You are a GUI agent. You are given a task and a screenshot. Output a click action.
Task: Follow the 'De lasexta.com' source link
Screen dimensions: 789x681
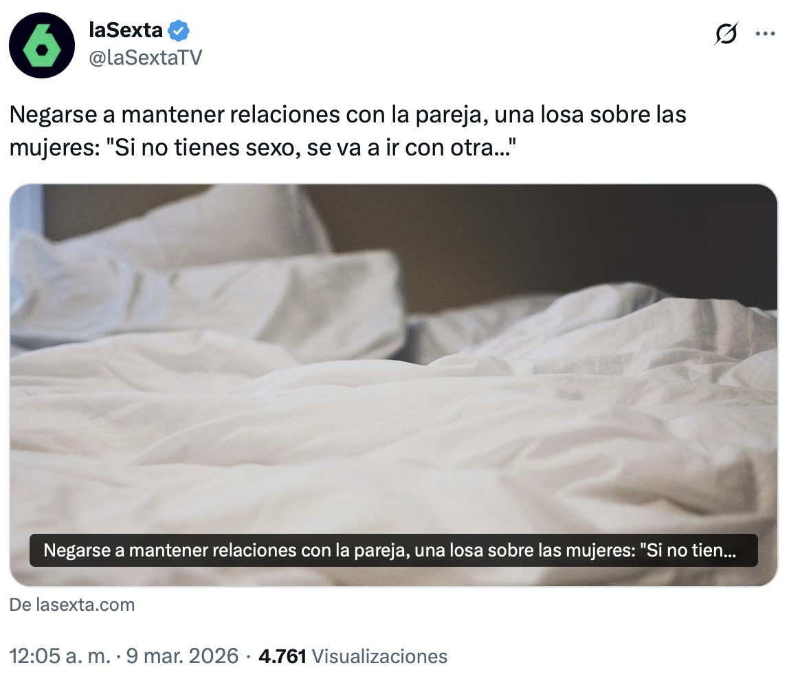coord(72,605)
